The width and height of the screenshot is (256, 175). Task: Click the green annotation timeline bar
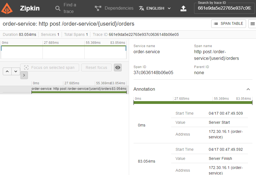pyautogui.click(x=193, y=103)
